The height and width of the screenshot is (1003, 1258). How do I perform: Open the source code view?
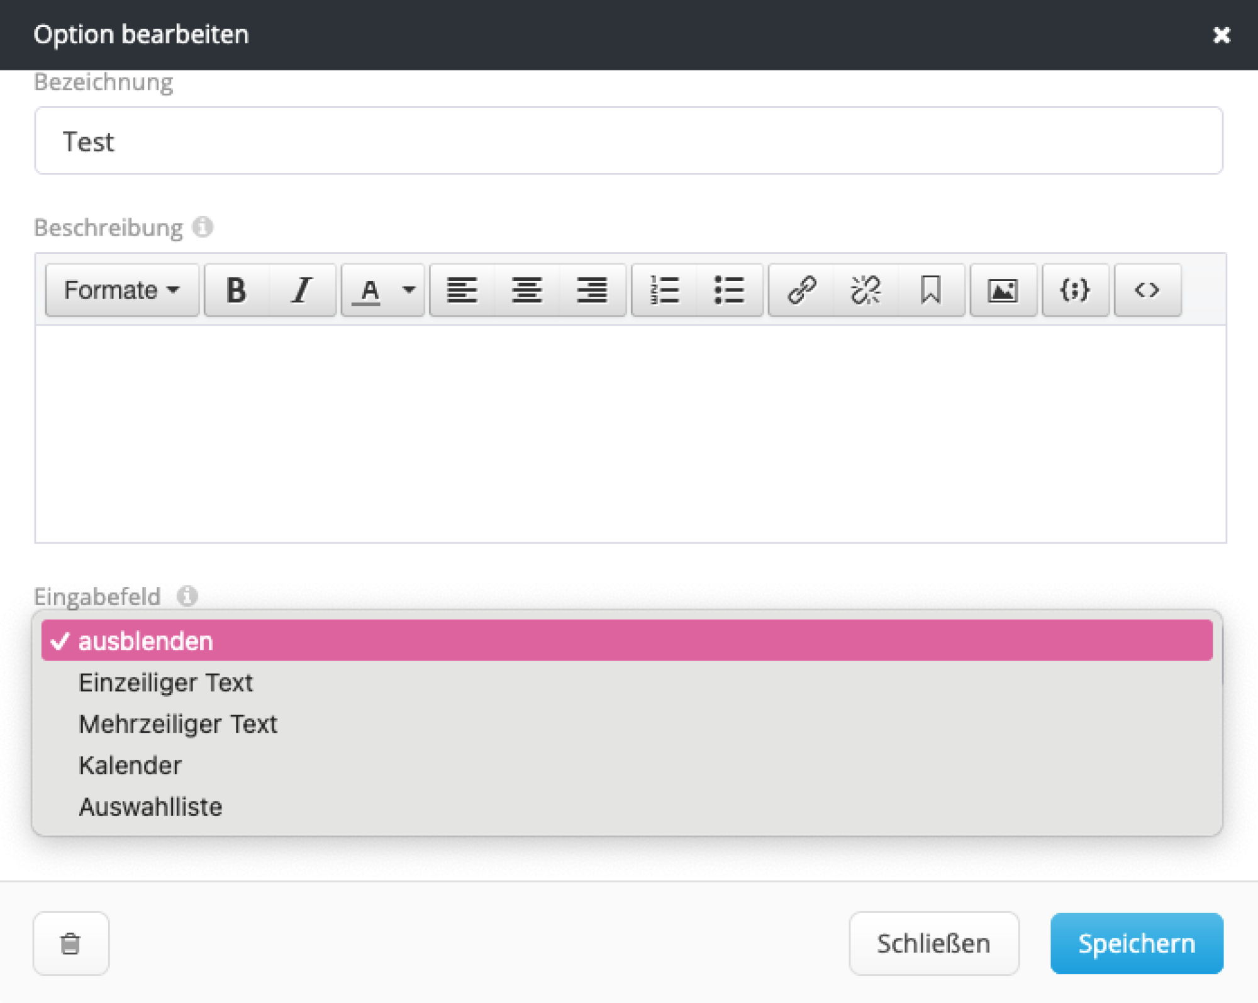[1147, 290]
